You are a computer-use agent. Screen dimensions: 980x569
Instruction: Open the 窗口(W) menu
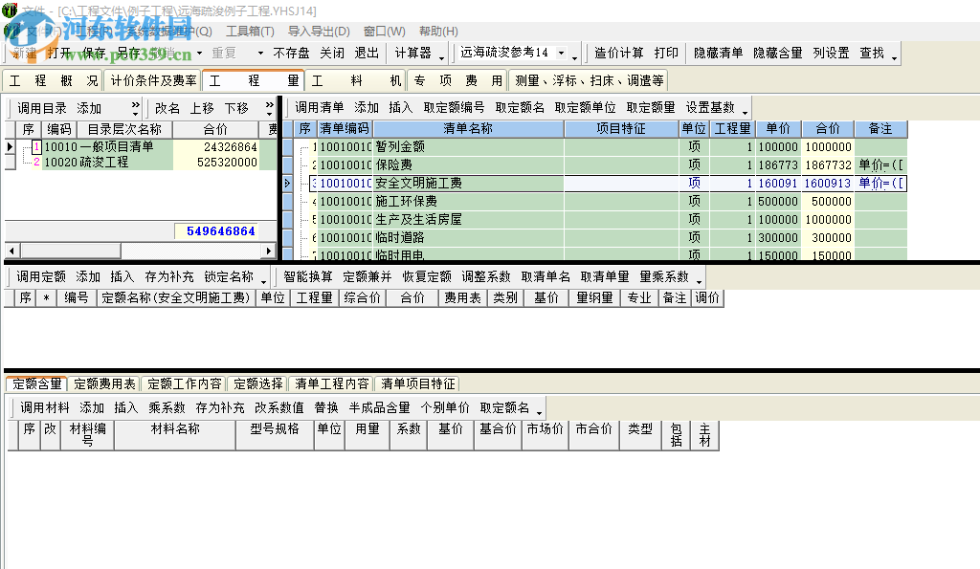(384, 32)
